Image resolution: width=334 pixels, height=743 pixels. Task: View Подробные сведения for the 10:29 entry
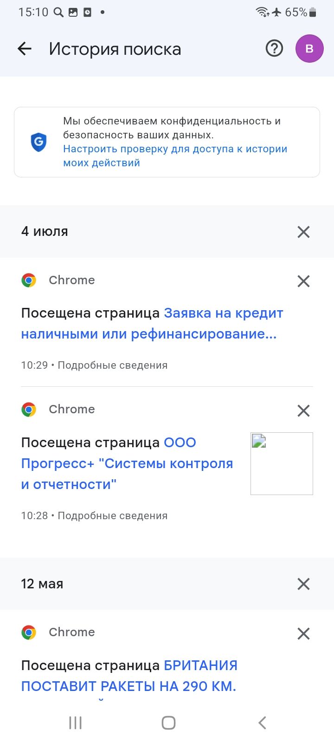pos(112,365)
